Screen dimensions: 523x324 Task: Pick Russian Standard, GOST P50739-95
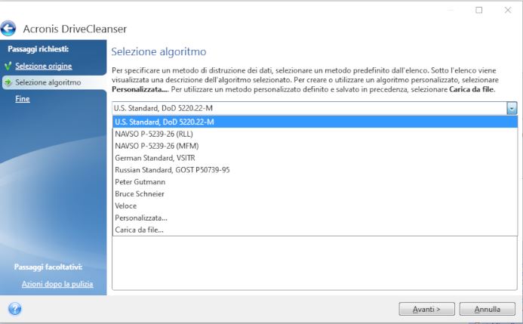click(315, 170)
